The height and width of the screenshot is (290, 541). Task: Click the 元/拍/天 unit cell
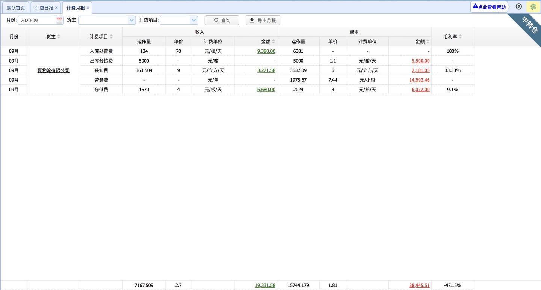(367, 90)
